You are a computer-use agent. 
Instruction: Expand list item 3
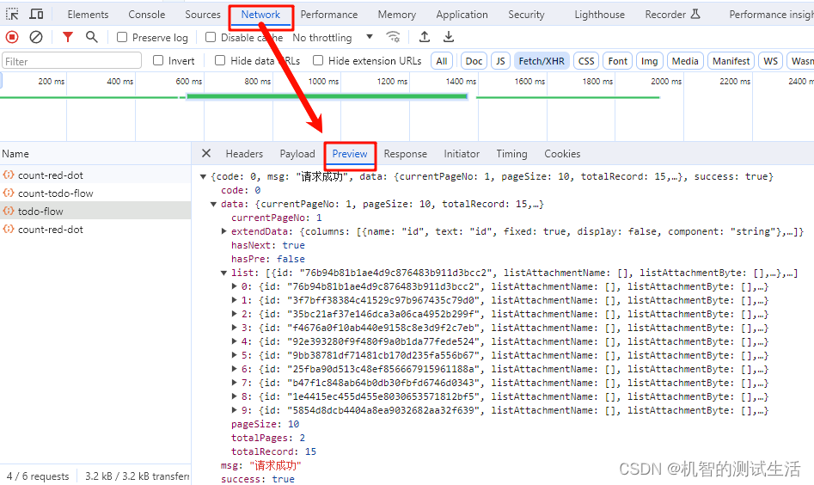pos(234,328)
